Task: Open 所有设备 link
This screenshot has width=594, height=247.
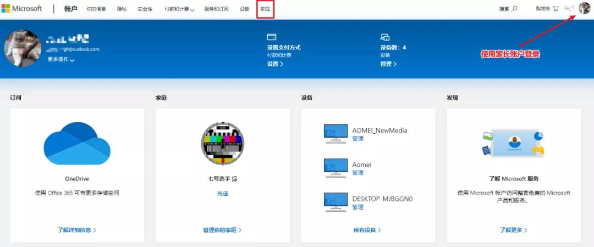Action: click(x=367, y=230)
